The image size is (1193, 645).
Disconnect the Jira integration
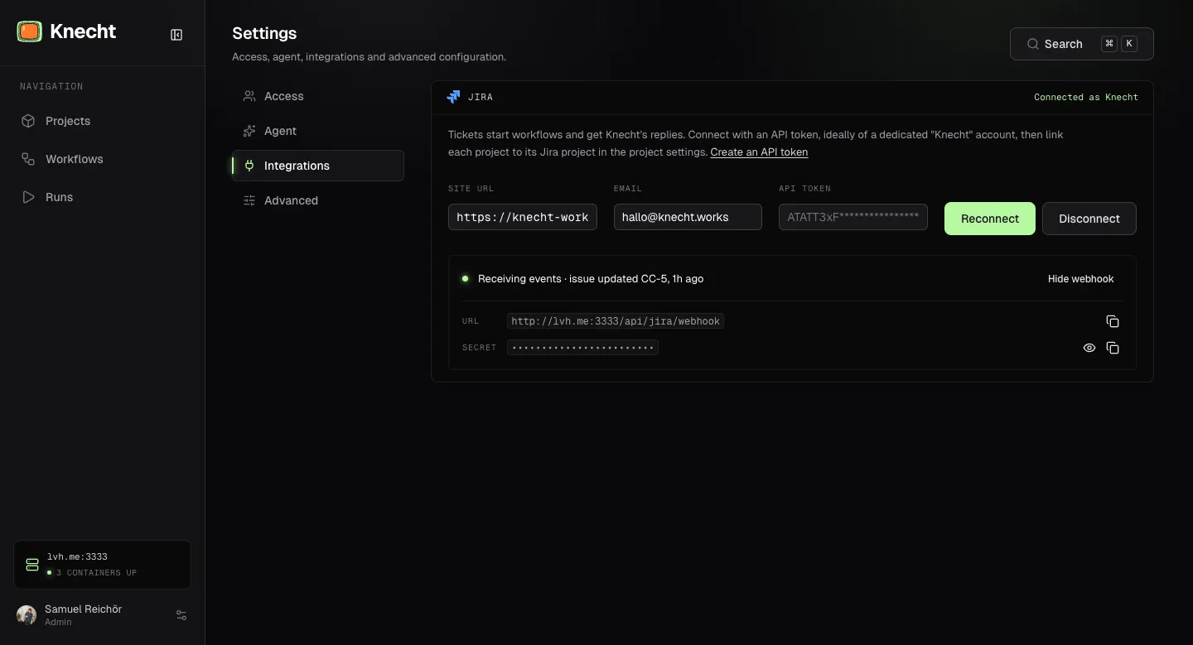click(x=1089, y=219)
